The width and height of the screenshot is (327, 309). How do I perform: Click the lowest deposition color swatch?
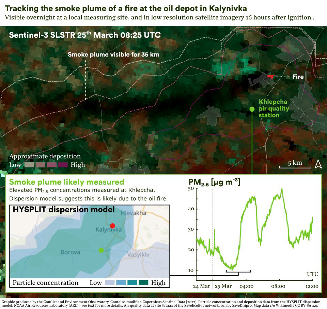click(x=29, y=165)
